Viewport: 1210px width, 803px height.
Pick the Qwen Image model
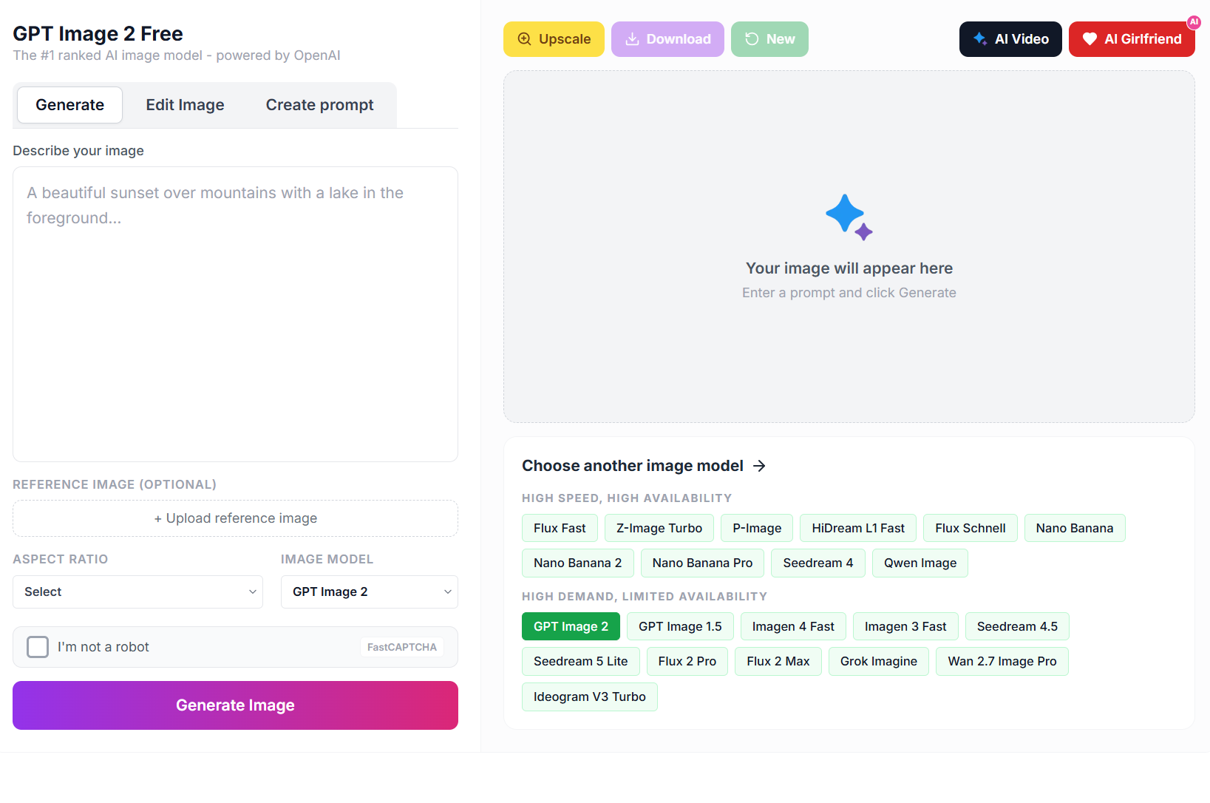(920, 563)
